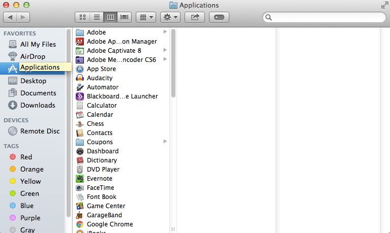The image size is (390, 233).
Task: Open All My Files in sidebar
Action: pyautogui.click(x=32, y=44)
